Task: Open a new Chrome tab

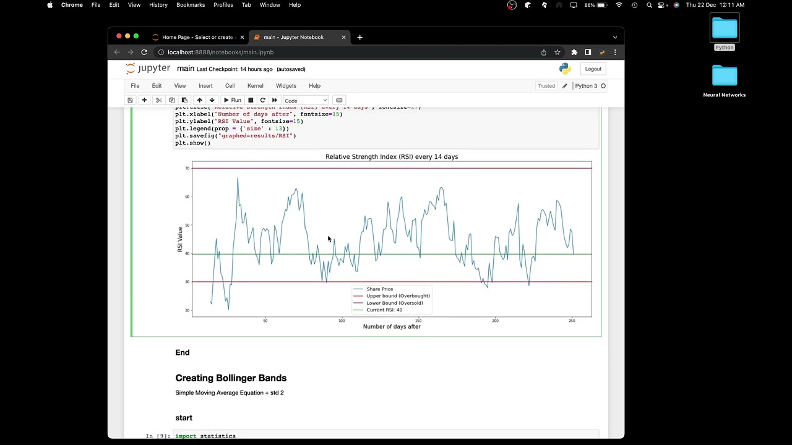Action: coord(359,37)
